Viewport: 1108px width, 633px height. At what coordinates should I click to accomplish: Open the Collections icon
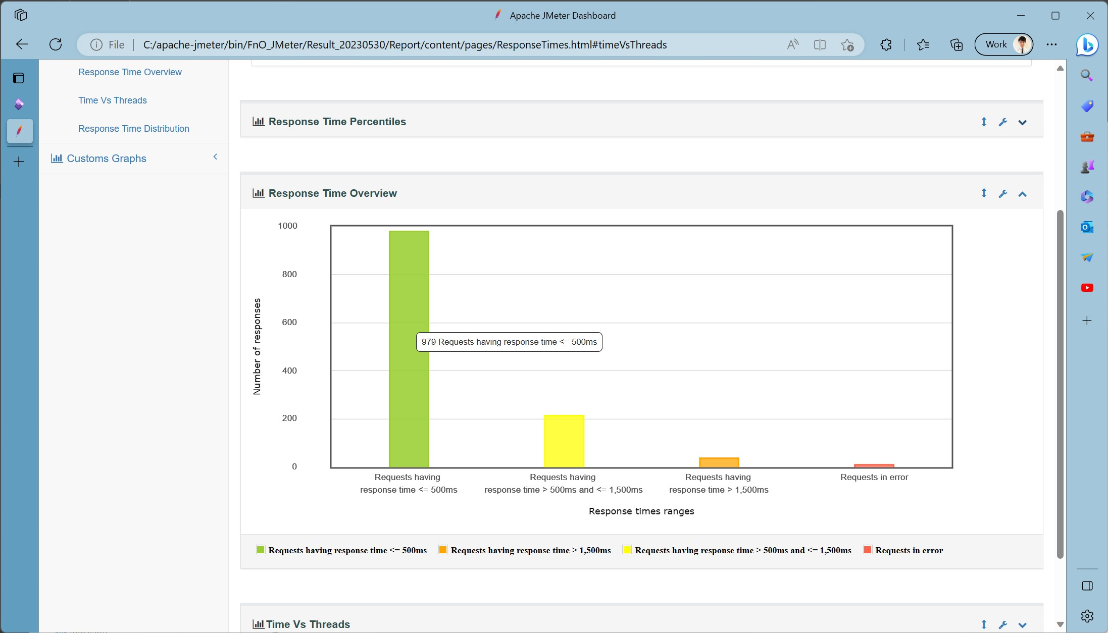pyautogui.click(x=956, y=44)
